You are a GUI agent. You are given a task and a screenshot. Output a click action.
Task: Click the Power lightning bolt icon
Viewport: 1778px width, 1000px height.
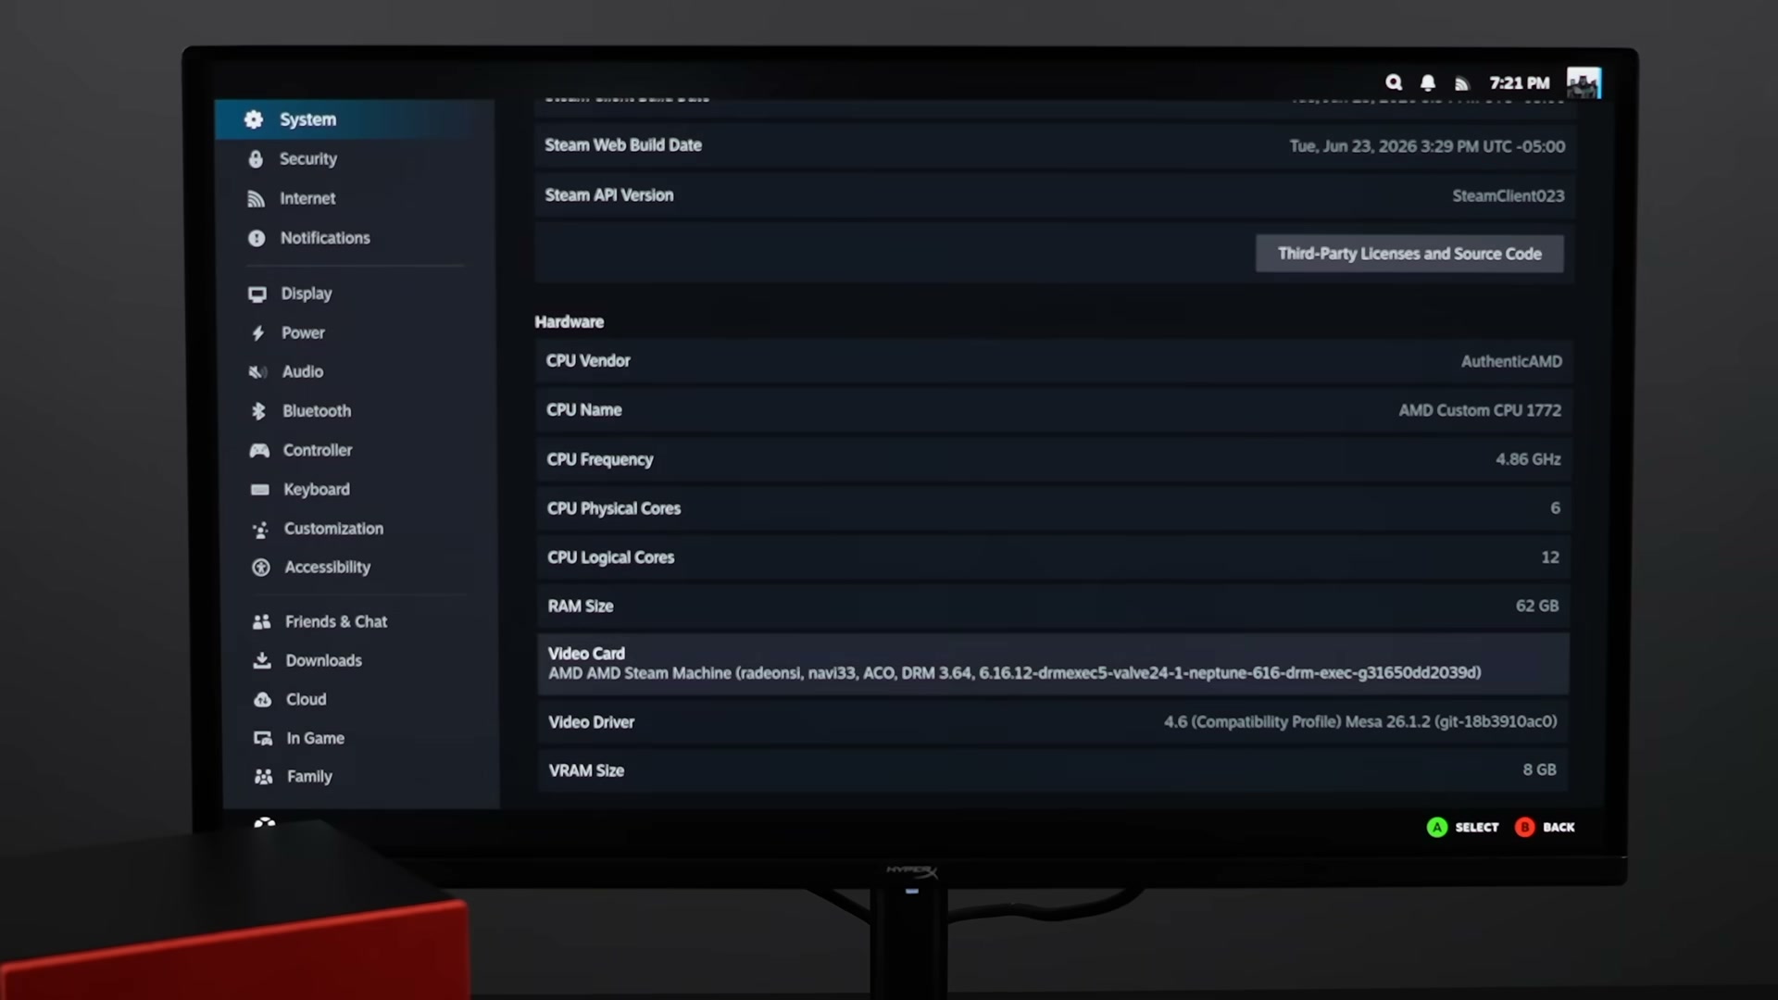(x=258, y=333)
